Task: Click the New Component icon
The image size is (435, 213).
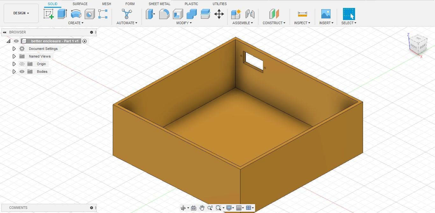Action: coord(236,14)
